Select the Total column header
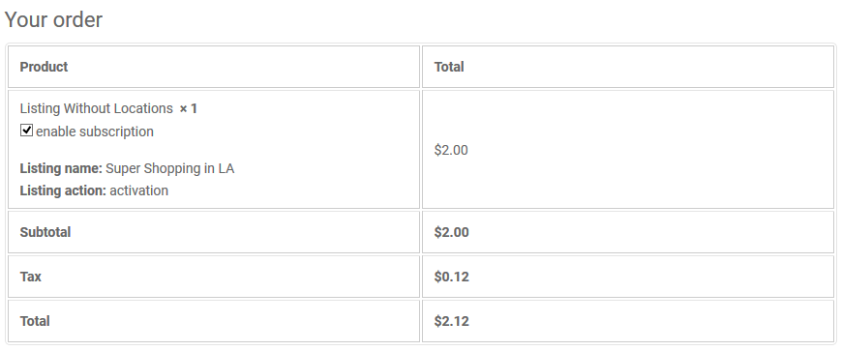 click(449, 67)
